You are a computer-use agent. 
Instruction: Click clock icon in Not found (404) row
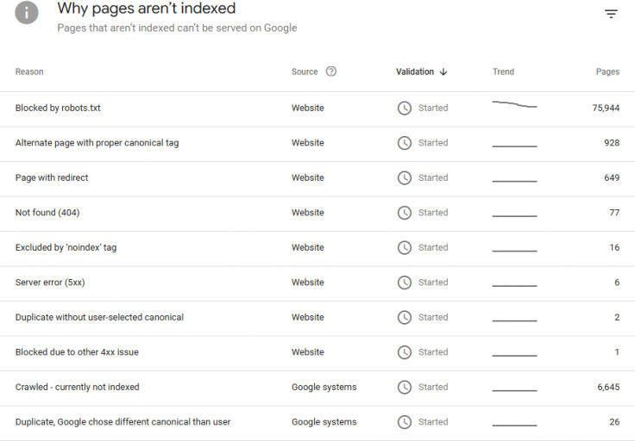(404, 213)
